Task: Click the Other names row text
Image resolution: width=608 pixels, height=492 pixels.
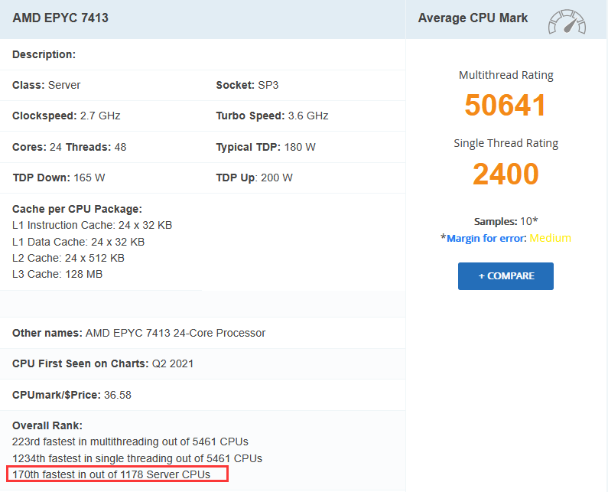Action: pyautogui.click(x=138, y=333)
